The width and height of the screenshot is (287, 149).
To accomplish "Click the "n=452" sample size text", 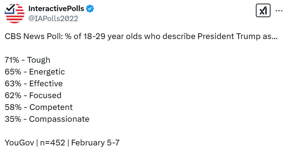I will pos(53,143).
